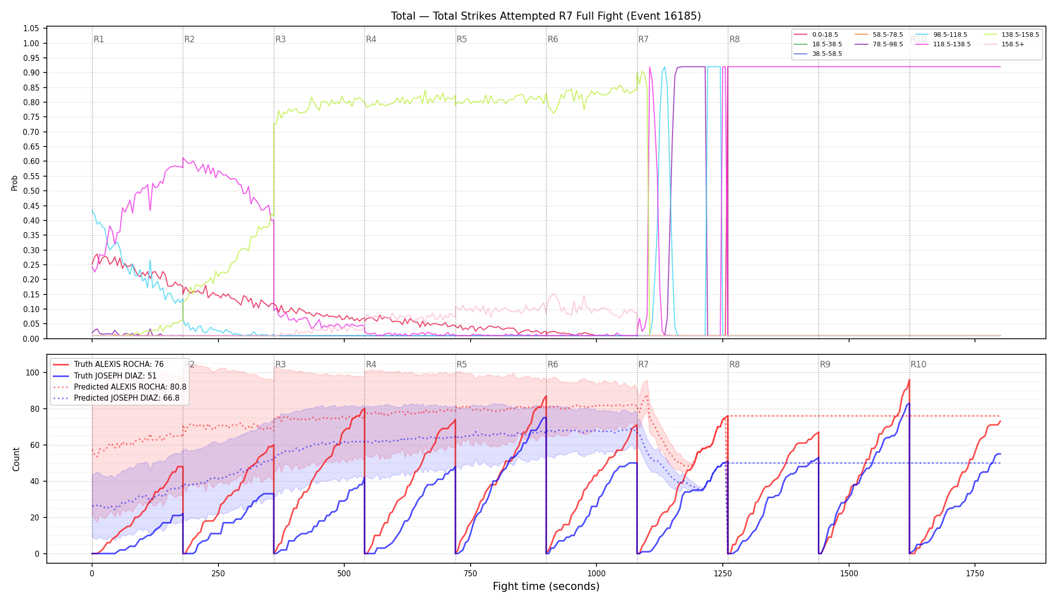Select the '78.5-98.5' legend label
This screenshot has width=1057, height=604.
pos(888,44)
